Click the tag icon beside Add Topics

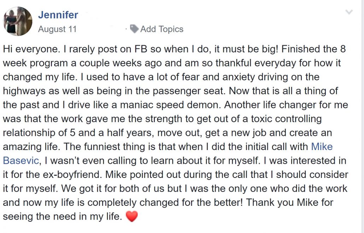pyautogui.click(x=134, y=29)
